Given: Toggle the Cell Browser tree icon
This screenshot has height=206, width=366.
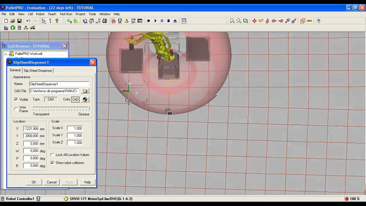Looking at the screenshot, I should click(x=44, y=21).
